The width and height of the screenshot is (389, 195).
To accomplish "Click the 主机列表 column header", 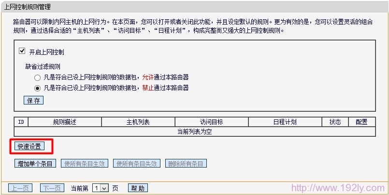I will click(138, 122).
